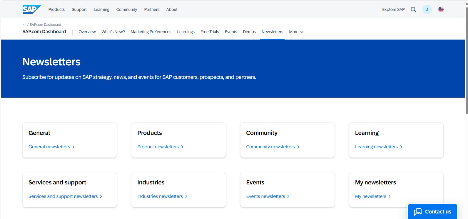
Task: Click the chat icon in Contact us
Action: click(x=417, y=212)
